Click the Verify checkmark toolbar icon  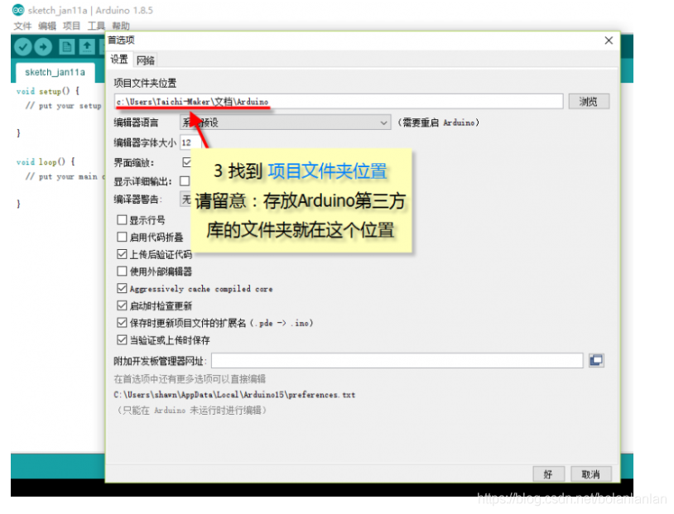(x=23, y=47)
